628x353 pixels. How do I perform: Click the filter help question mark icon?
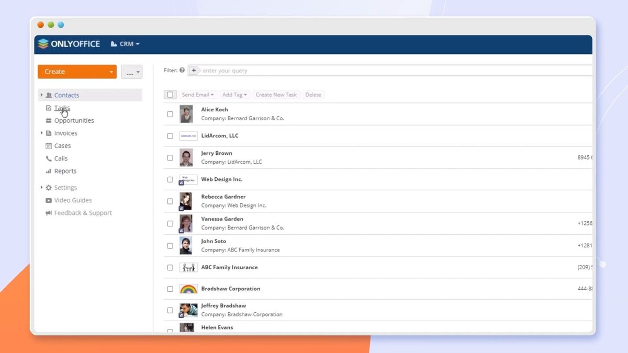pos(182,70)
